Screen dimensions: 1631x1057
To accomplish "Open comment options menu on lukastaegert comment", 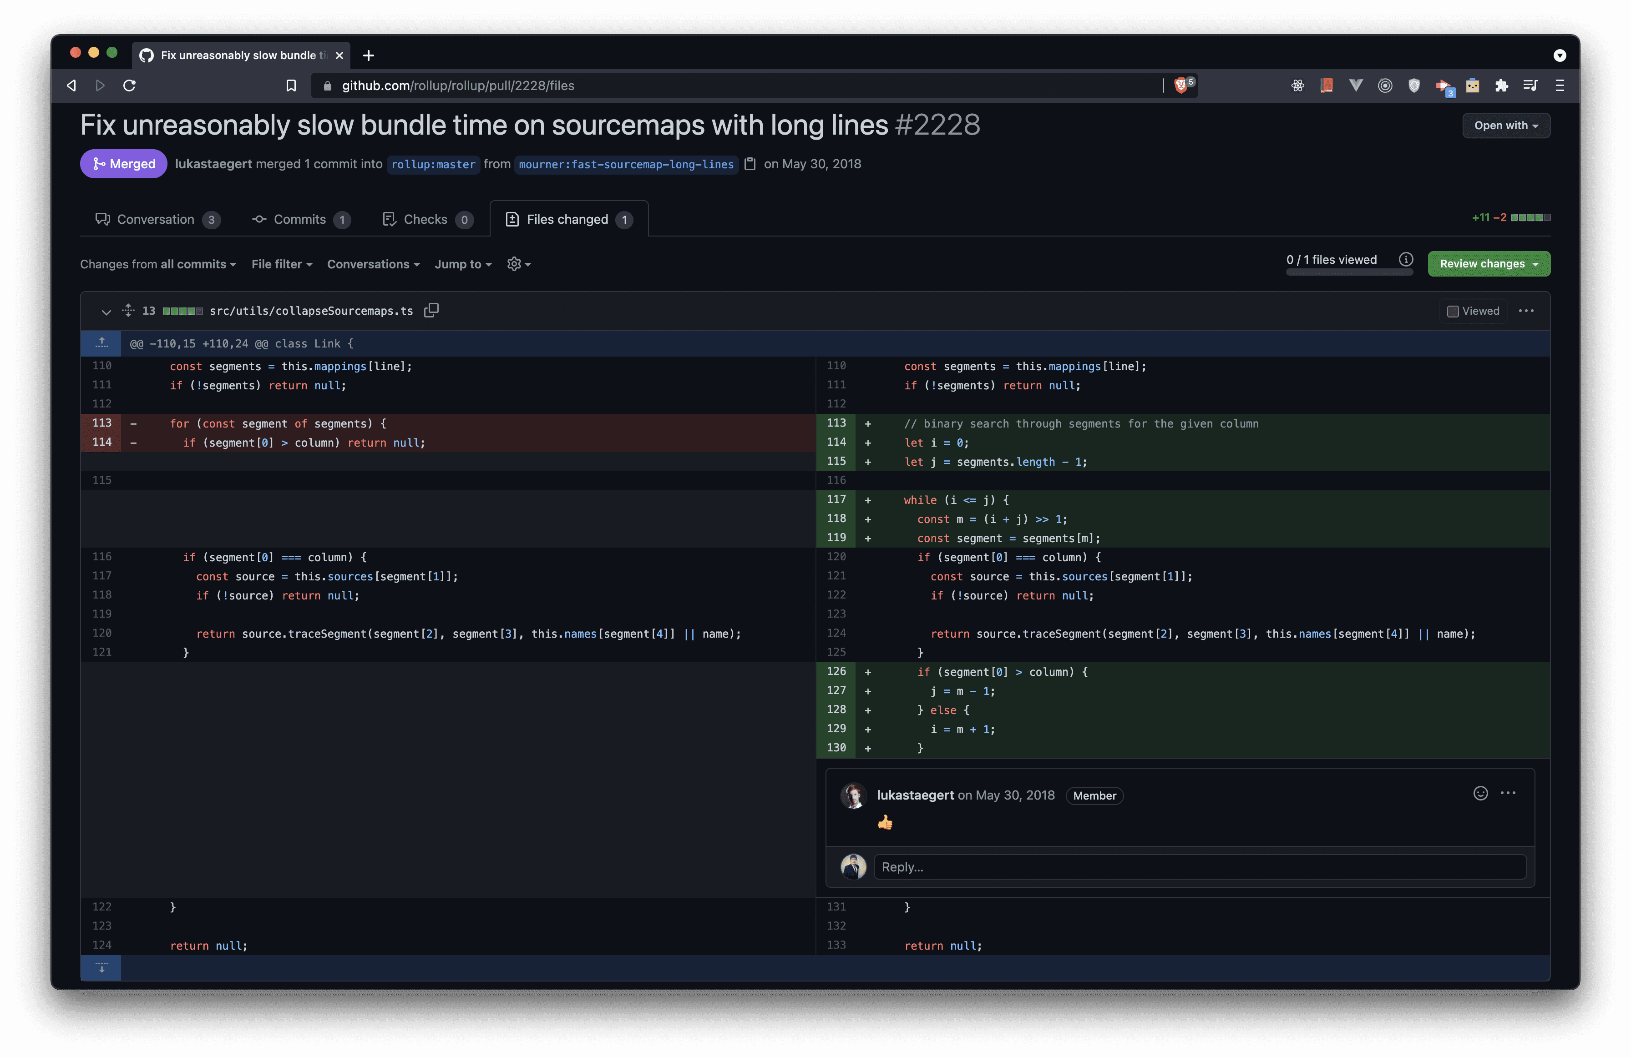I will coord(1508,793).
